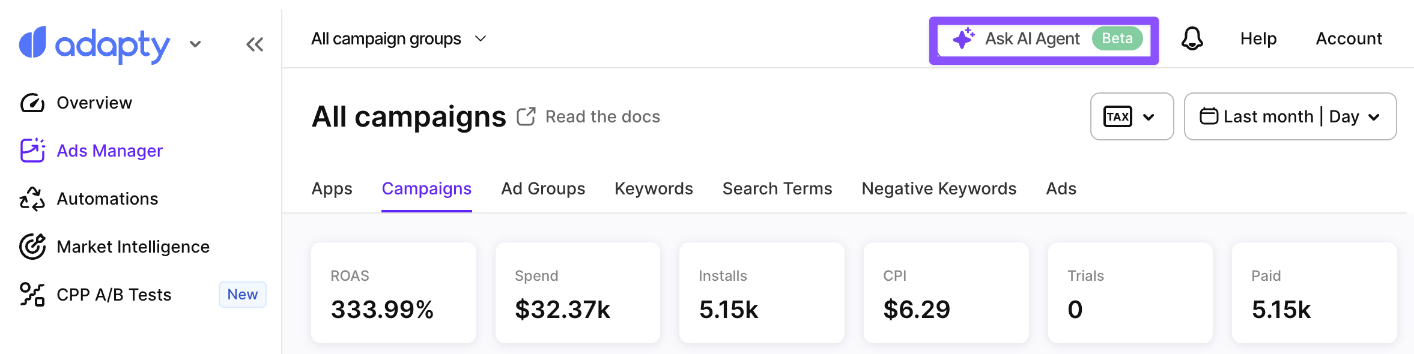Click the ROAS metric card
This screenshot has height=354, width=1414.
pos(393,293)
